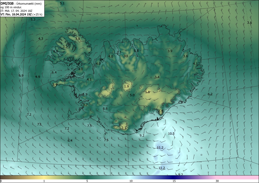This screenshot has height=183, width=259.
Task: Click the 3.0 value in the Westfjords
Action: (x=78, y=39)
